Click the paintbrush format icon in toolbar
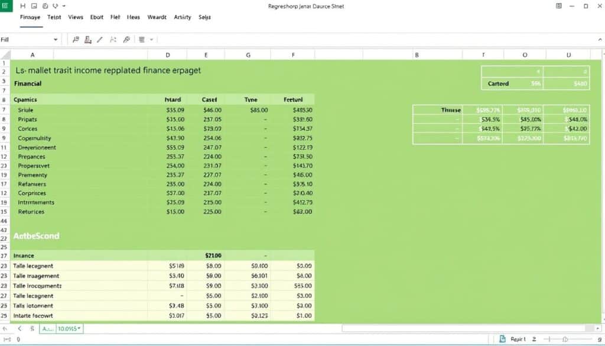 tap(126, 40)
